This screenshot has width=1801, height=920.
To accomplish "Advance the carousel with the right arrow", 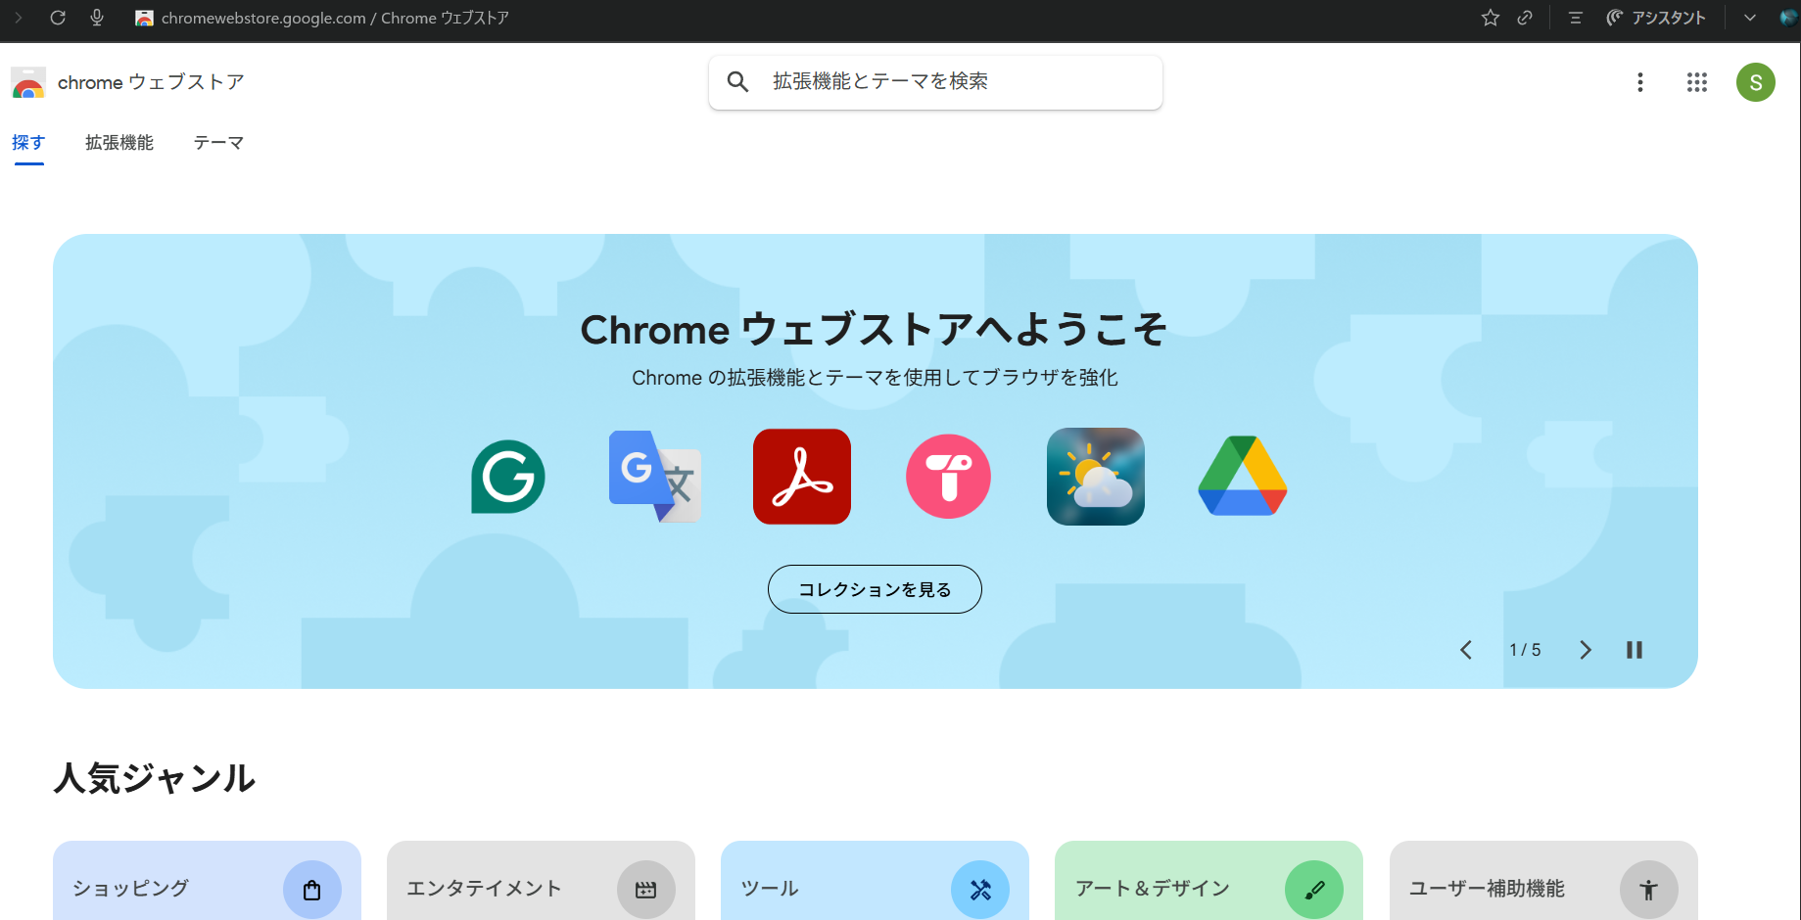I will coord(1586,649).
